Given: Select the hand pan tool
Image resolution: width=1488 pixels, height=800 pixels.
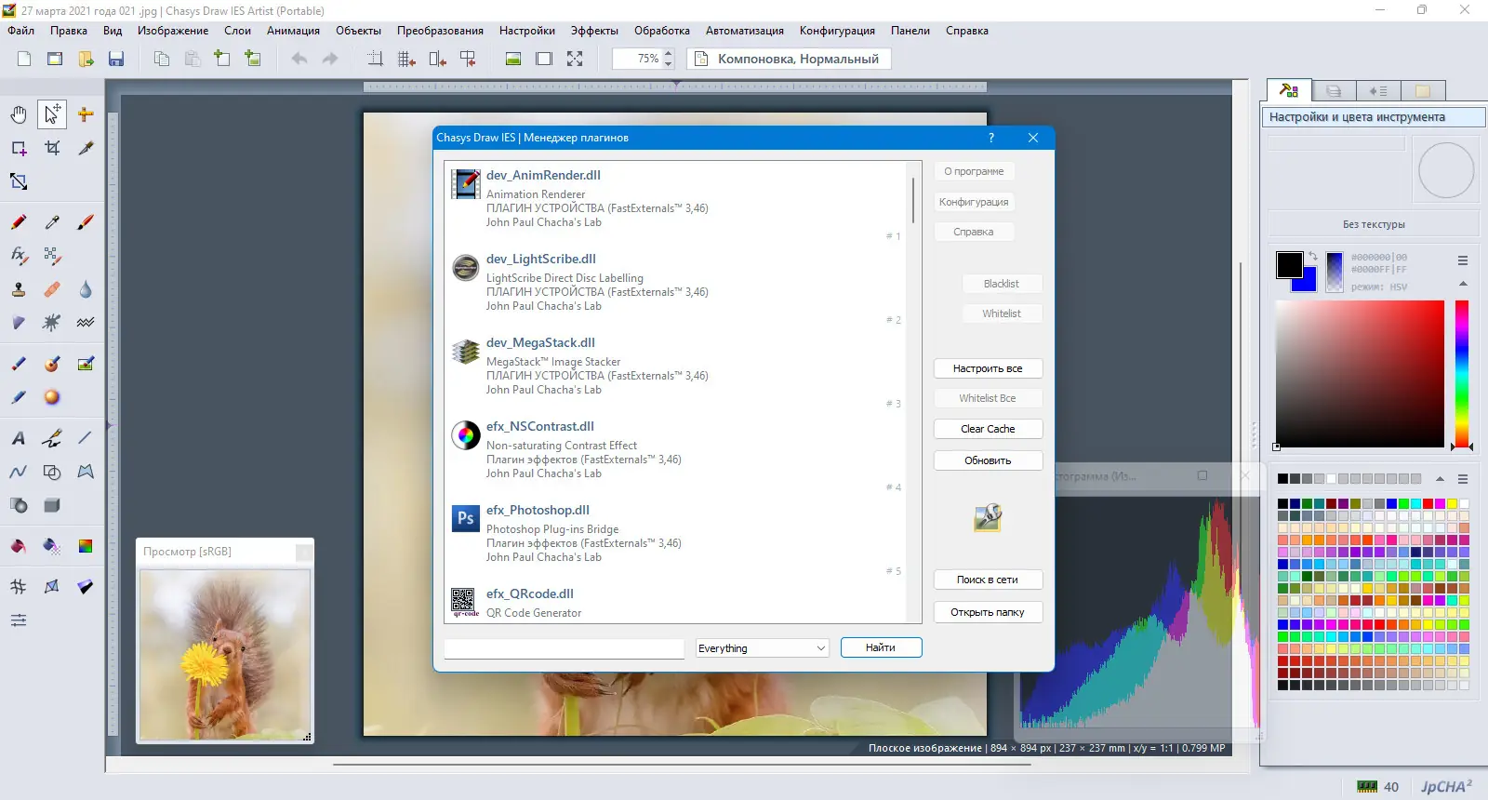Looking at the screenshot, I should (19, 114).
